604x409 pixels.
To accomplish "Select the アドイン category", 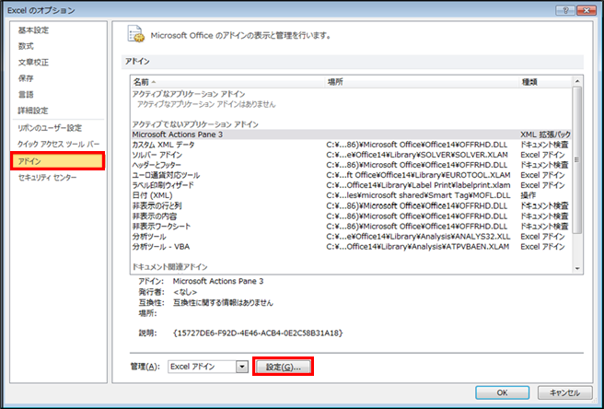I will (x=57, y=161).
